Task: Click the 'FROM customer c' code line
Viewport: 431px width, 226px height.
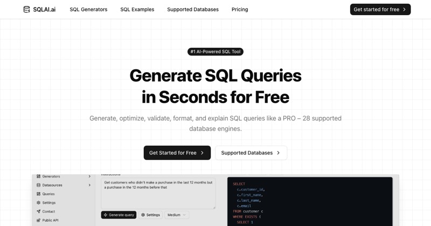Action: [x=248, y=211]
